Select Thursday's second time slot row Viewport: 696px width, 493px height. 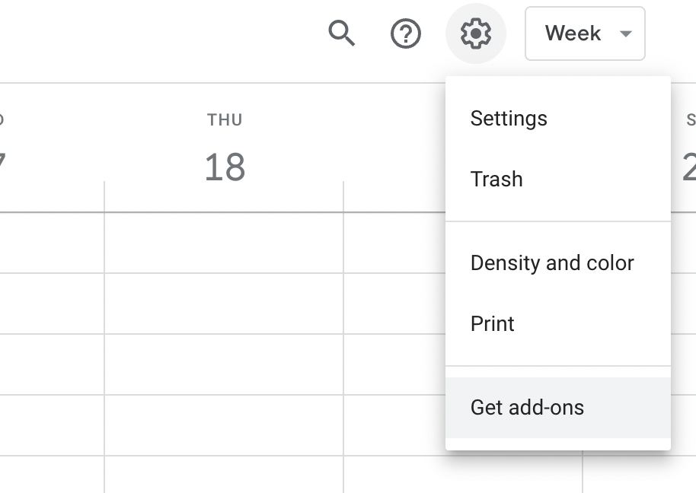[x=224, y=304]
